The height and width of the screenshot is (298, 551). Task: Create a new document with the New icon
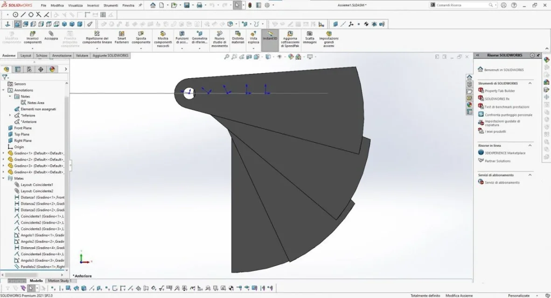click(x=161, y=5)
